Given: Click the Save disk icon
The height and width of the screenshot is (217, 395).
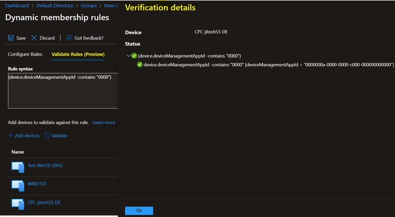Looking at the screenshot, I should (x=11, y=38).
